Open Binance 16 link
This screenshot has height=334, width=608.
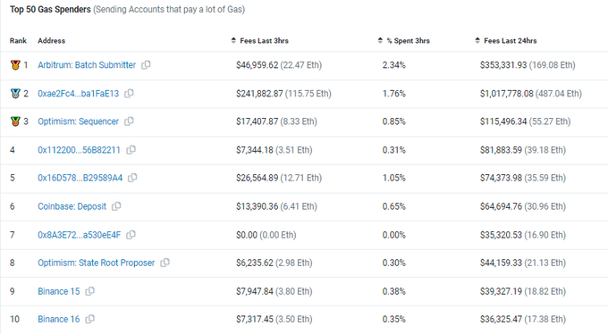click(58, 320)
